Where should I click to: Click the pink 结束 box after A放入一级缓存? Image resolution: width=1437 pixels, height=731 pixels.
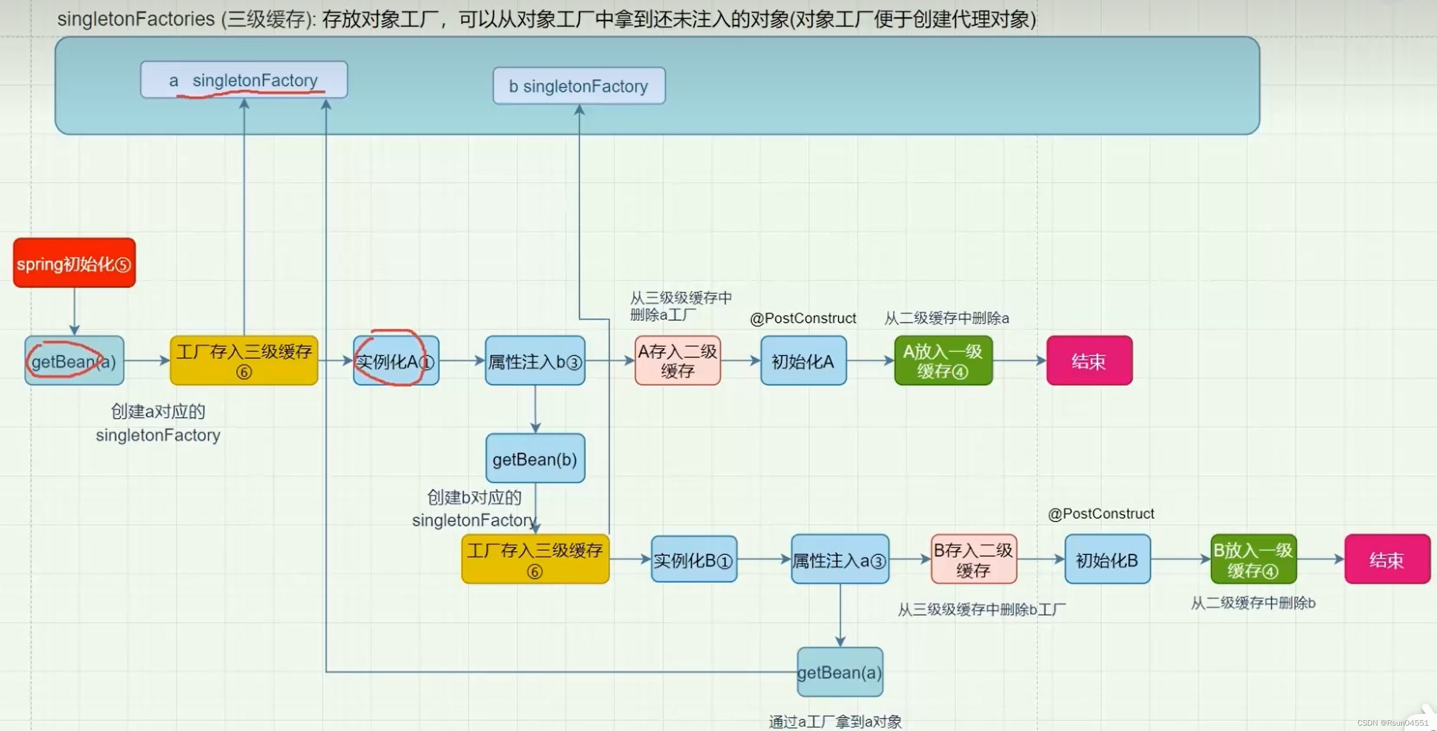point(1090,360)
